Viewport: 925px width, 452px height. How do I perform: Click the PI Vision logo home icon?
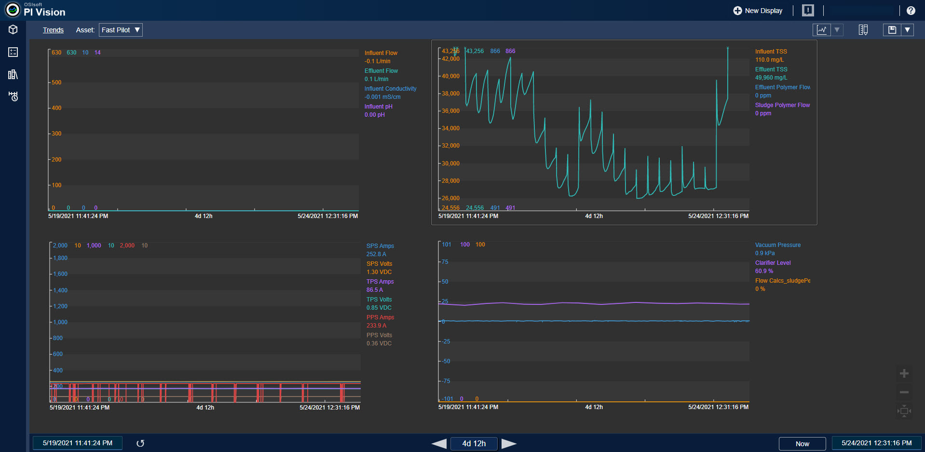point(13,10)
